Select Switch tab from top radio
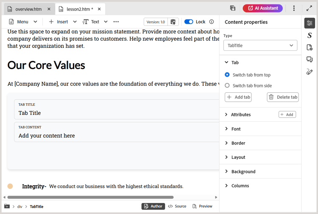 click(x=227, y=75)
